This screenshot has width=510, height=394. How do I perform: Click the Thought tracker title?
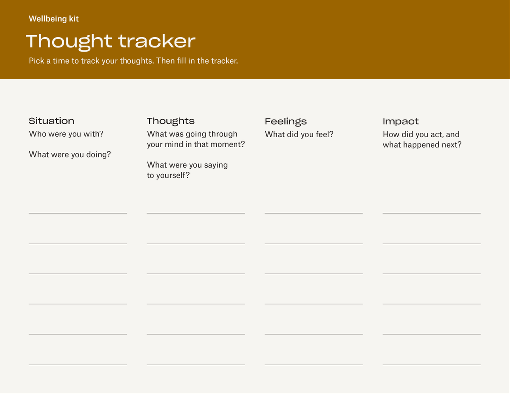click(x=111, y=42)
